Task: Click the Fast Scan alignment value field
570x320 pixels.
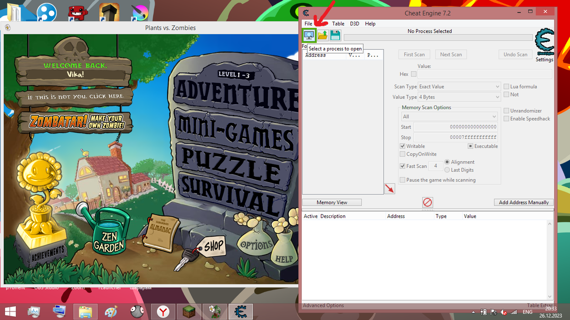Action: pos(436,166)
